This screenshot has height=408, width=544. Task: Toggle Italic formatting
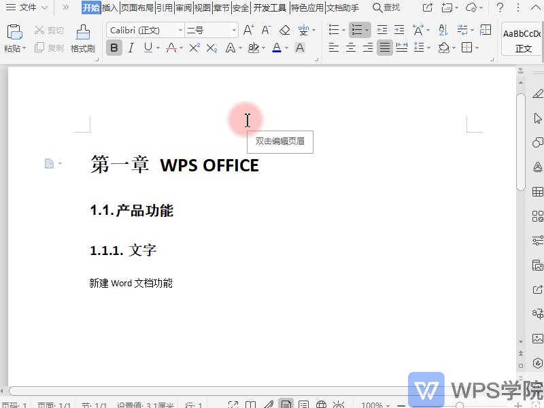[x=131, y=48]
